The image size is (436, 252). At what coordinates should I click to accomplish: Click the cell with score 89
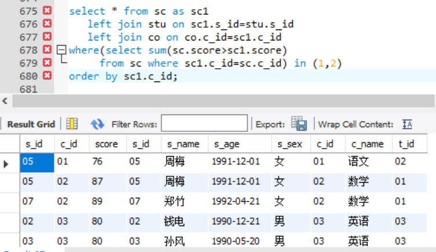pyautogui.click(x=105, y=201)
